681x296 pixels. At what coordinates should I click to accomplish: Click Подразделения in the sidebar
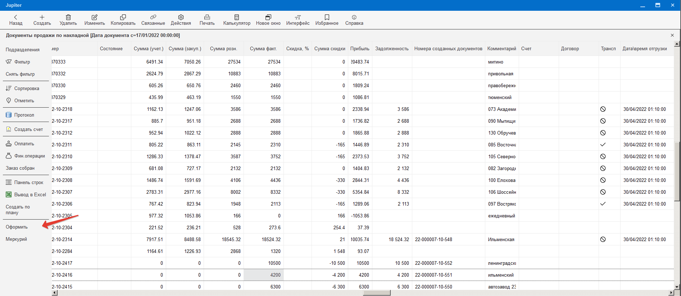point(23,50)
